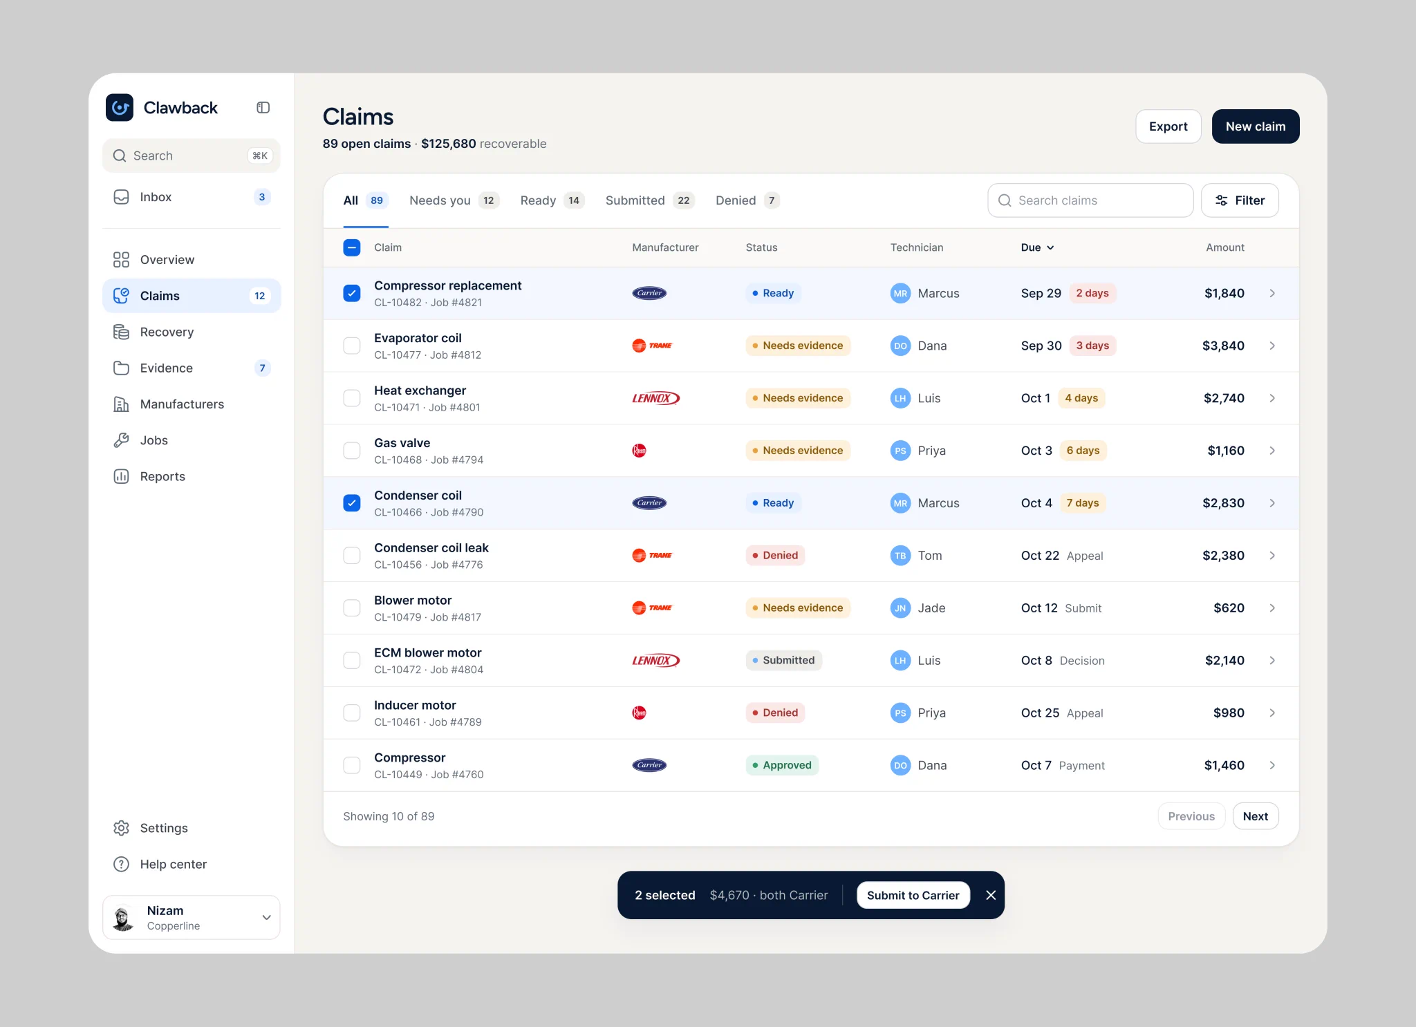The height and width of the screenshot is (1027, 1416).
Task: Open the Manufacturers page
Action: (192, 404)
